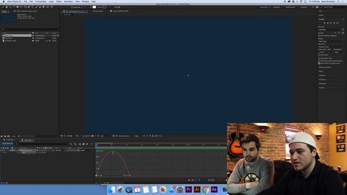The image size is (347, 195).
Task: Open the App Store from the dock
Action: 171,190
